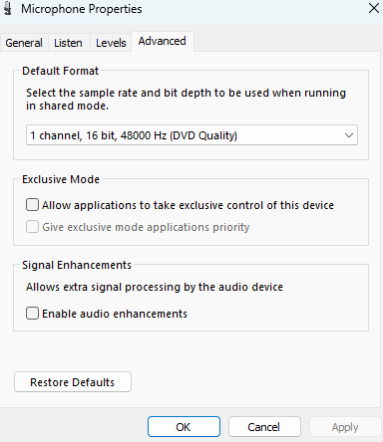Click the text 'Allows extra signal processing by the audio device'
This screenshot has width=383, height=442.
pyautogui.click(x=155, y=287)
